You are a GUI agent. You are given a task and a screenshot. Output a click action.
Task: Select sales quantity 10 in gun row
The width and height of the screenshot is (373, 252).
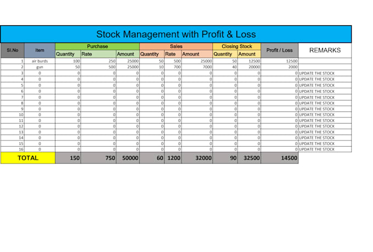coord(152,67)
